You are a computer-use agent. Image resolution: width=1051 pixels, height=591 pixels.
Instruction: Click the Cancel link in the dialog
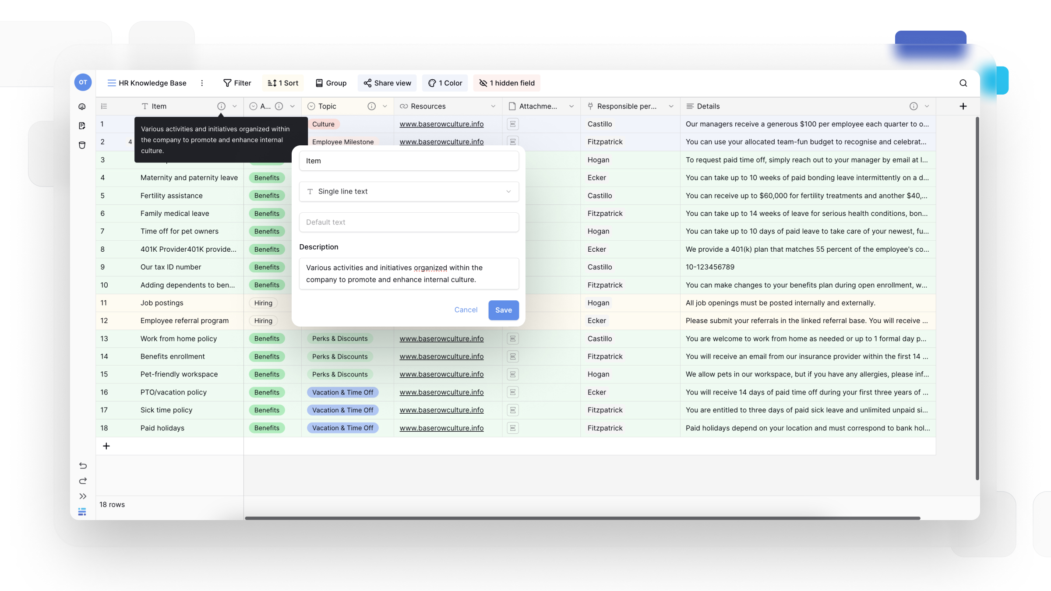pyautogui.click(x=466, y=310)
